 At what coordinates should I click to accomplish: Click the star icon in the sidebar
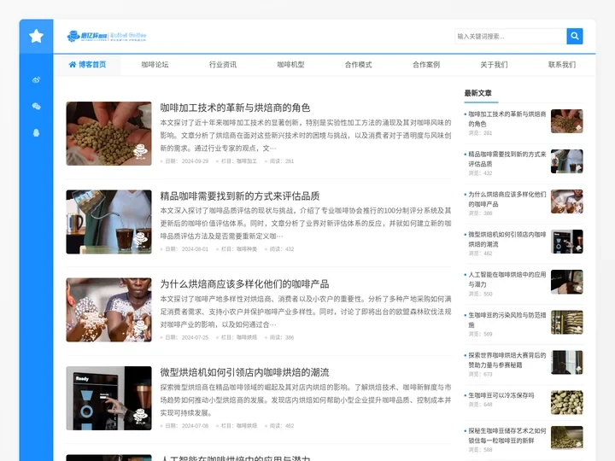point(36,36)
